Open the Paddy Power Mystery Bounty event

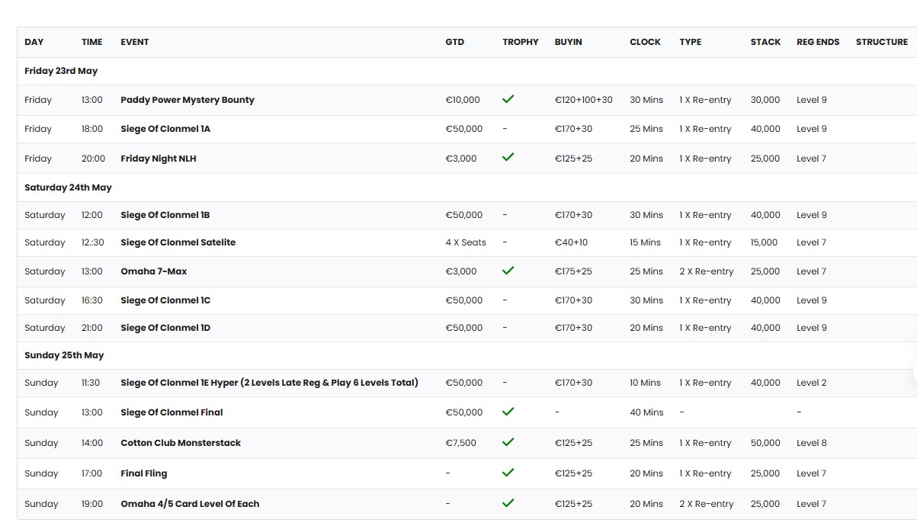(x=188, y=100)
